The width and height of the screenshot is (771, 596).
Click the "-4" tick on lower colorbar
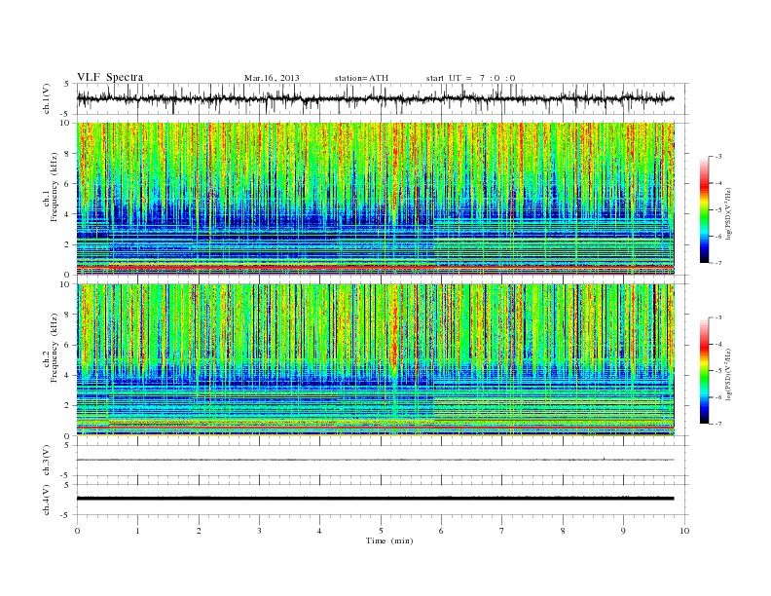tap(717, 344)
